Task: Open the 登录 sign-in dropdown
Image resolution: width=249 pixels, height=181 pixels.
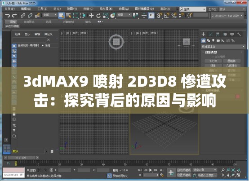Action: click(x=193, y=9)
